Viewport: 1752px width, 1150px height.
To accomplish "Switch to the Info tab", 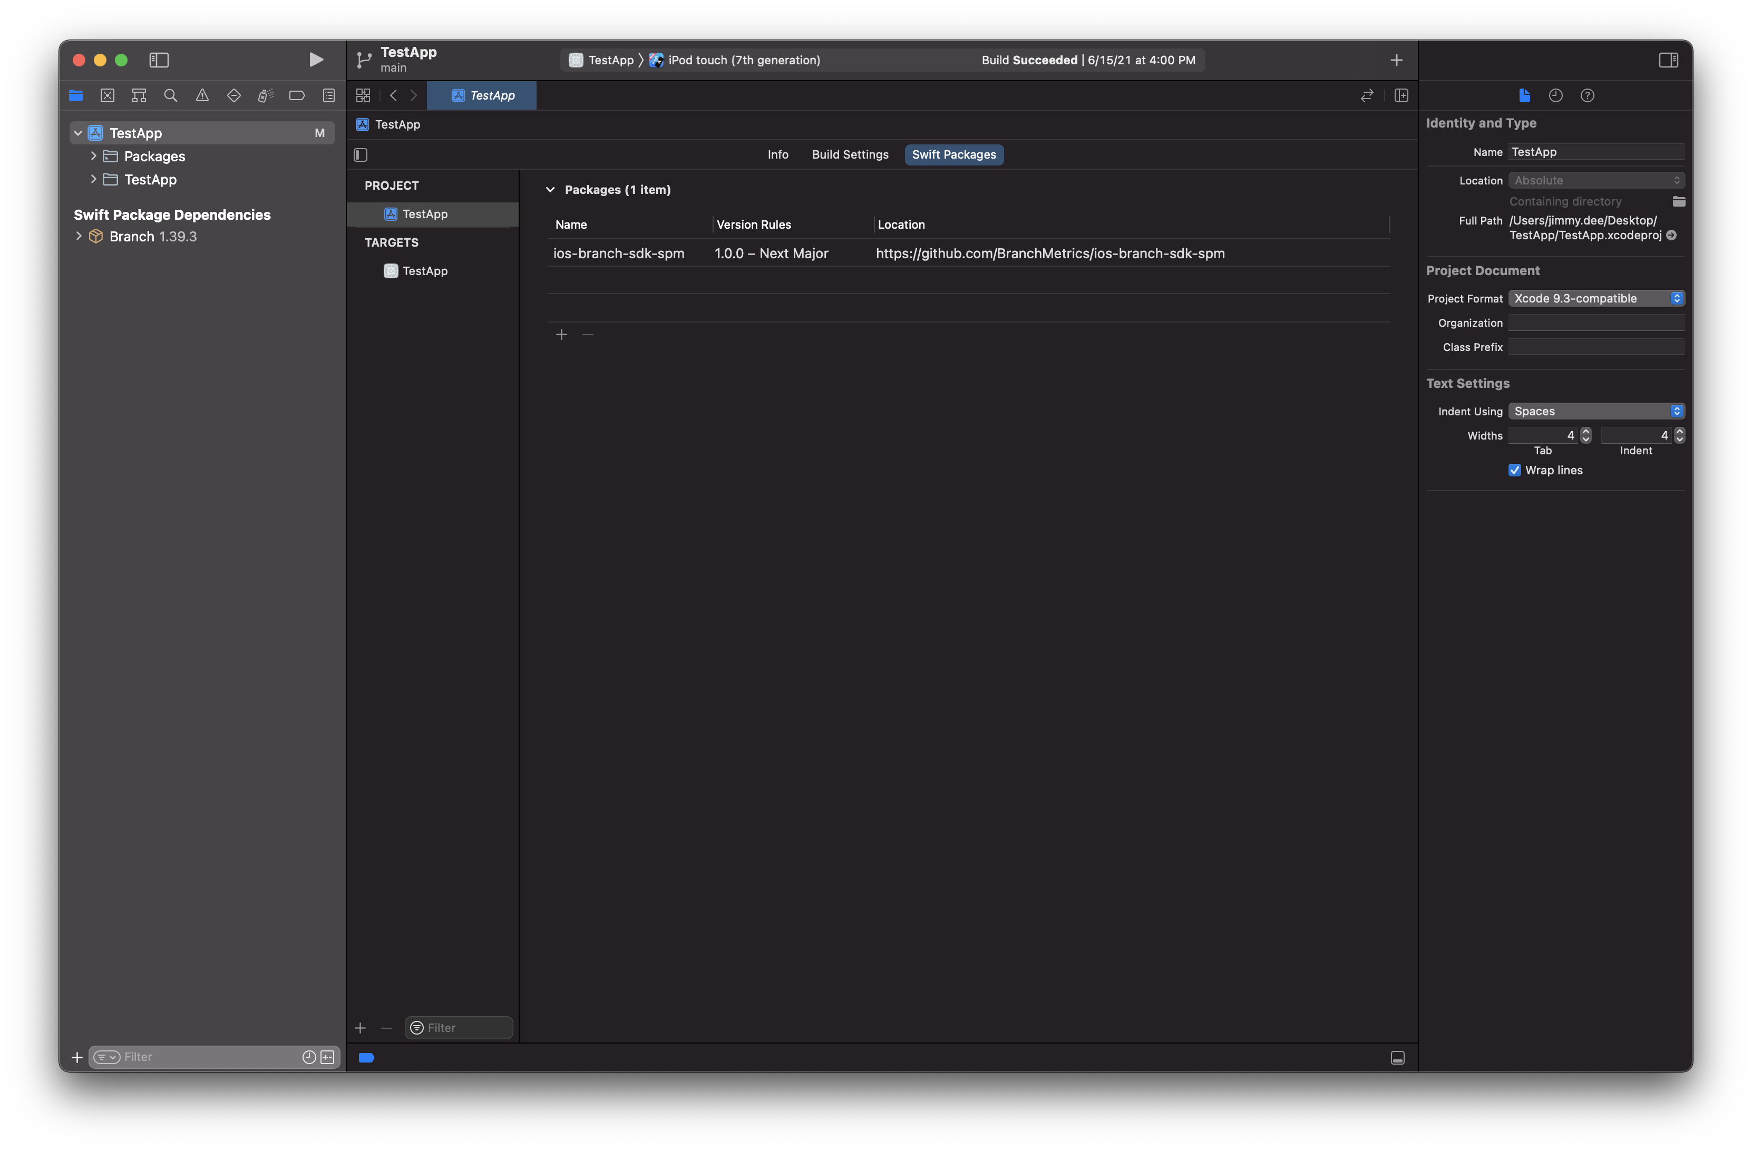I will pos(778,154).
